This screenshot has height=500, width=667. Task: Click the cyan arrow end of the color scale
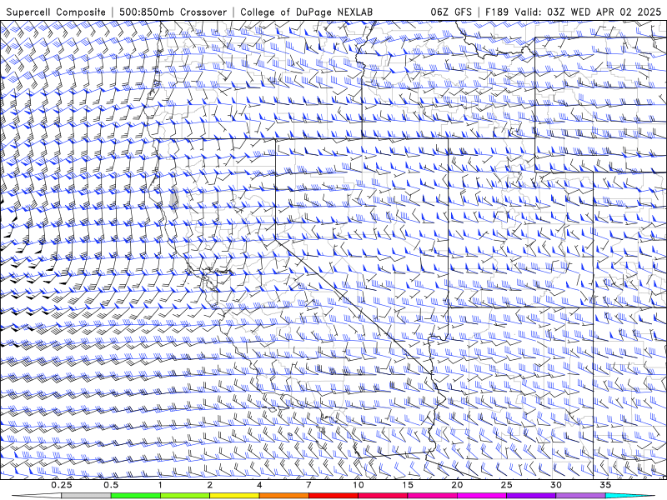(630, 496)
